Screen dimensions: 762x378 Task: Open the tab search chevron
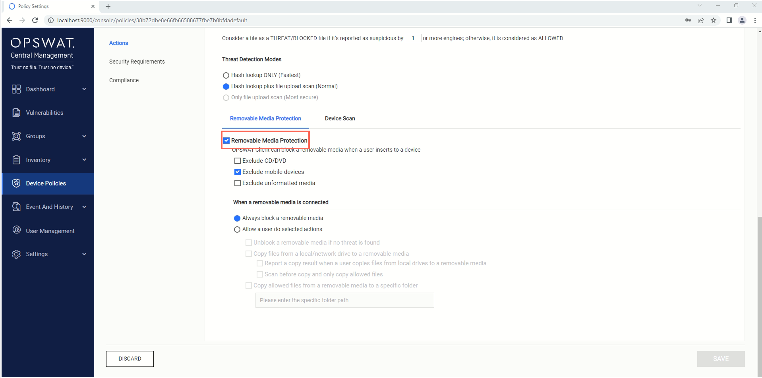click(x=700, y=5)
